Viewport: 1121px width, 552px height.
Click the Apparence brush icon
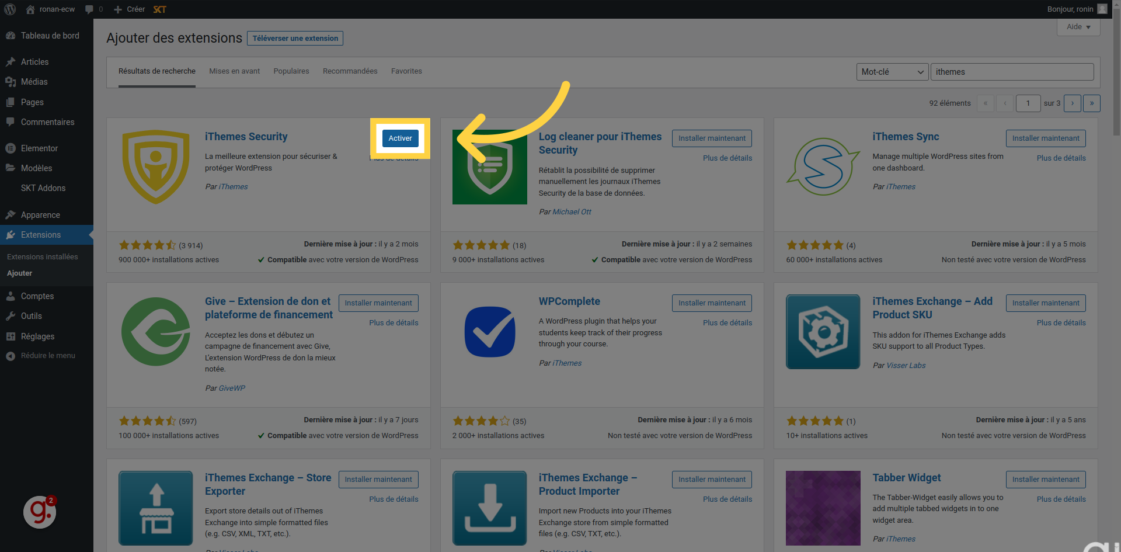pyautogui.click(x=11, y=215)
